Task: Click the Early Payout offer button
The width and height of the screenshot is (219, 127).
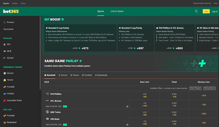Action: coord(195,88)
